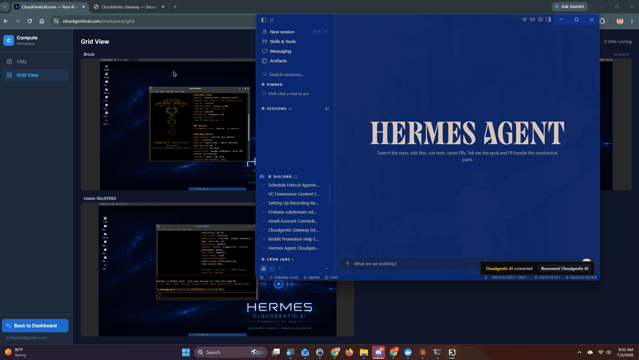This screenshot has width=639, height=360.
Task: Click Reconnect Cloudgentic AI button
Action: 564,269
